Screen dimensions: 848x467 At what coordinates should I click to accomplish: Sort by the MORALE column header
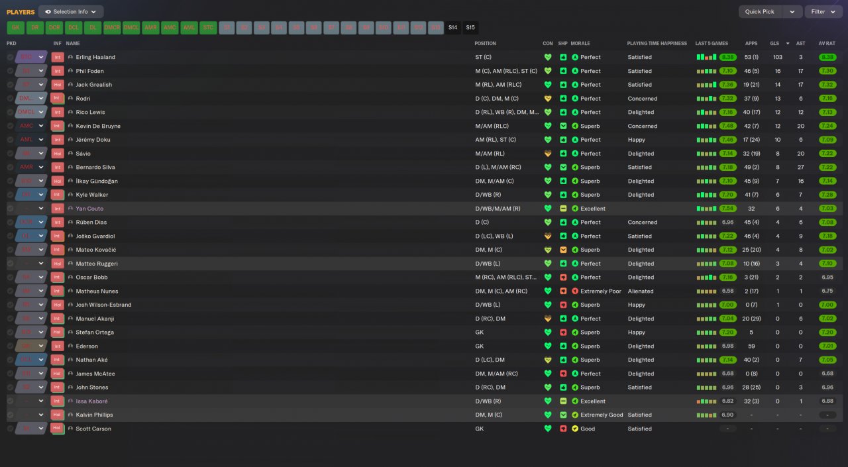pyautogui.click(x=580, y=44)
